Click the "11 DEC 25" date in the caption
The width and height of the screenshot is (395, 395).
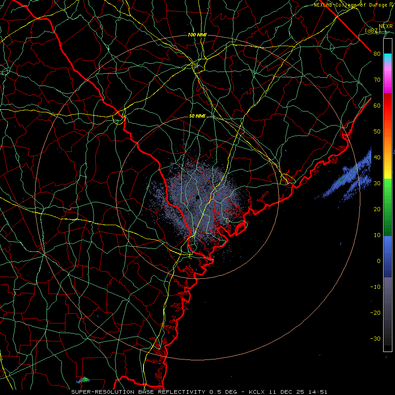click(x=287, y=392)
